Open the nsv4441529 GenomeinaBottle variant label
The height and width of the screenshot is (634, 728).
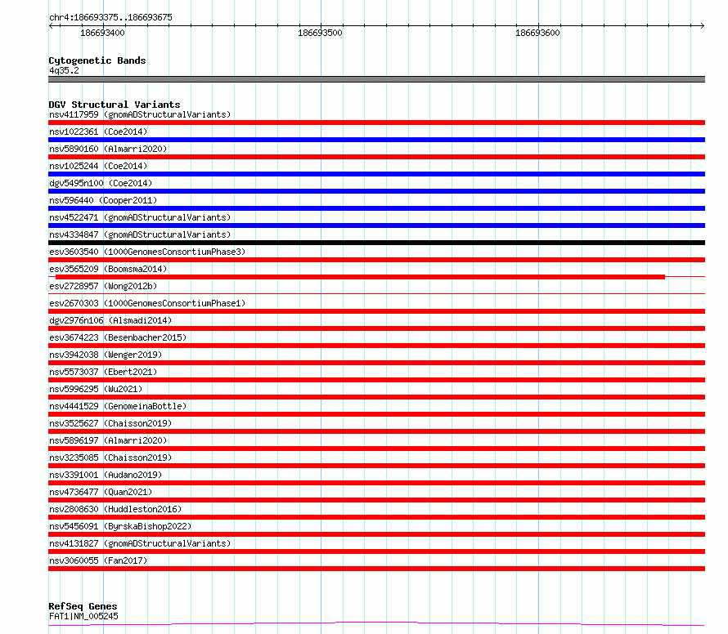pyautogui.click(x=118, y=406)
